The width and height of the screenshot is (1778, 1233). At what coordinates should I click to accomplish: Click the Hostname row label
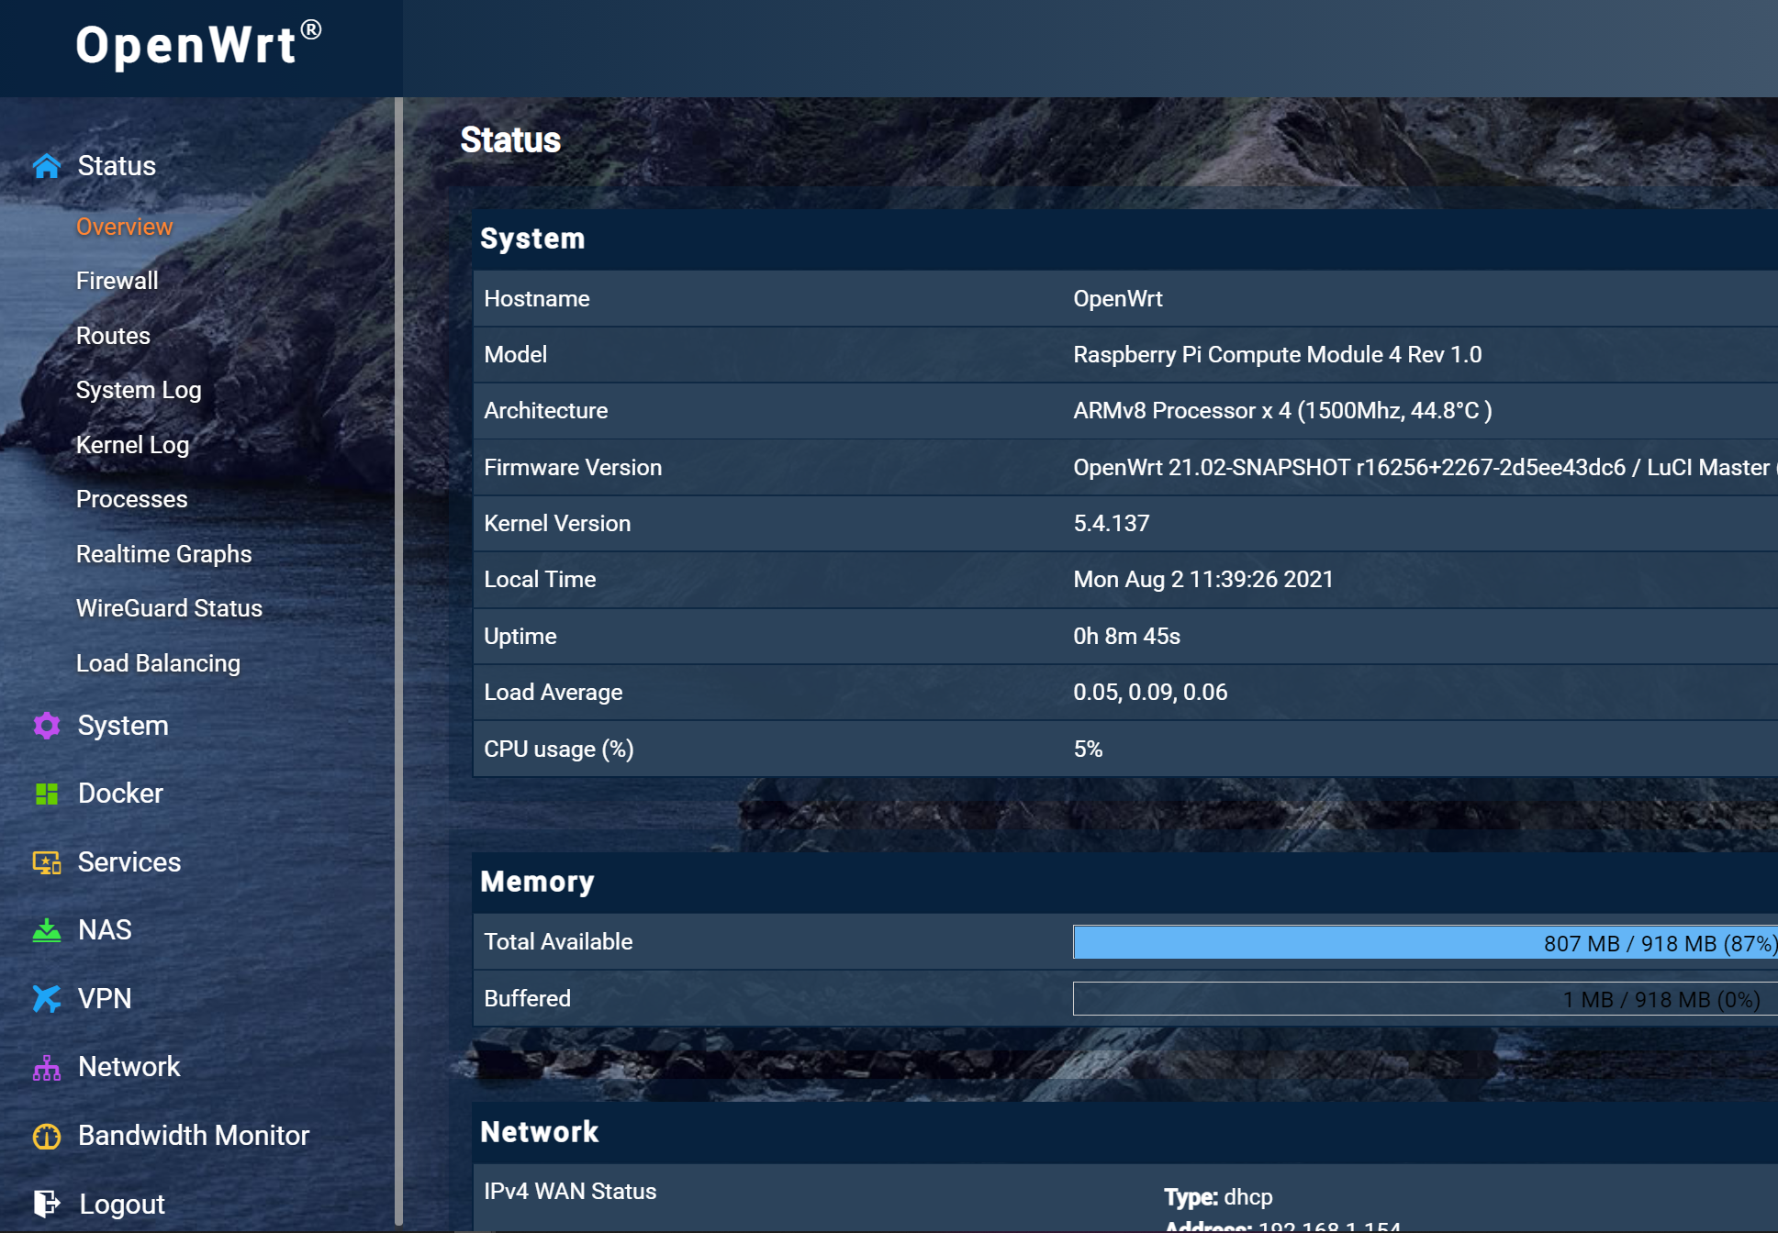pos(536,299)
